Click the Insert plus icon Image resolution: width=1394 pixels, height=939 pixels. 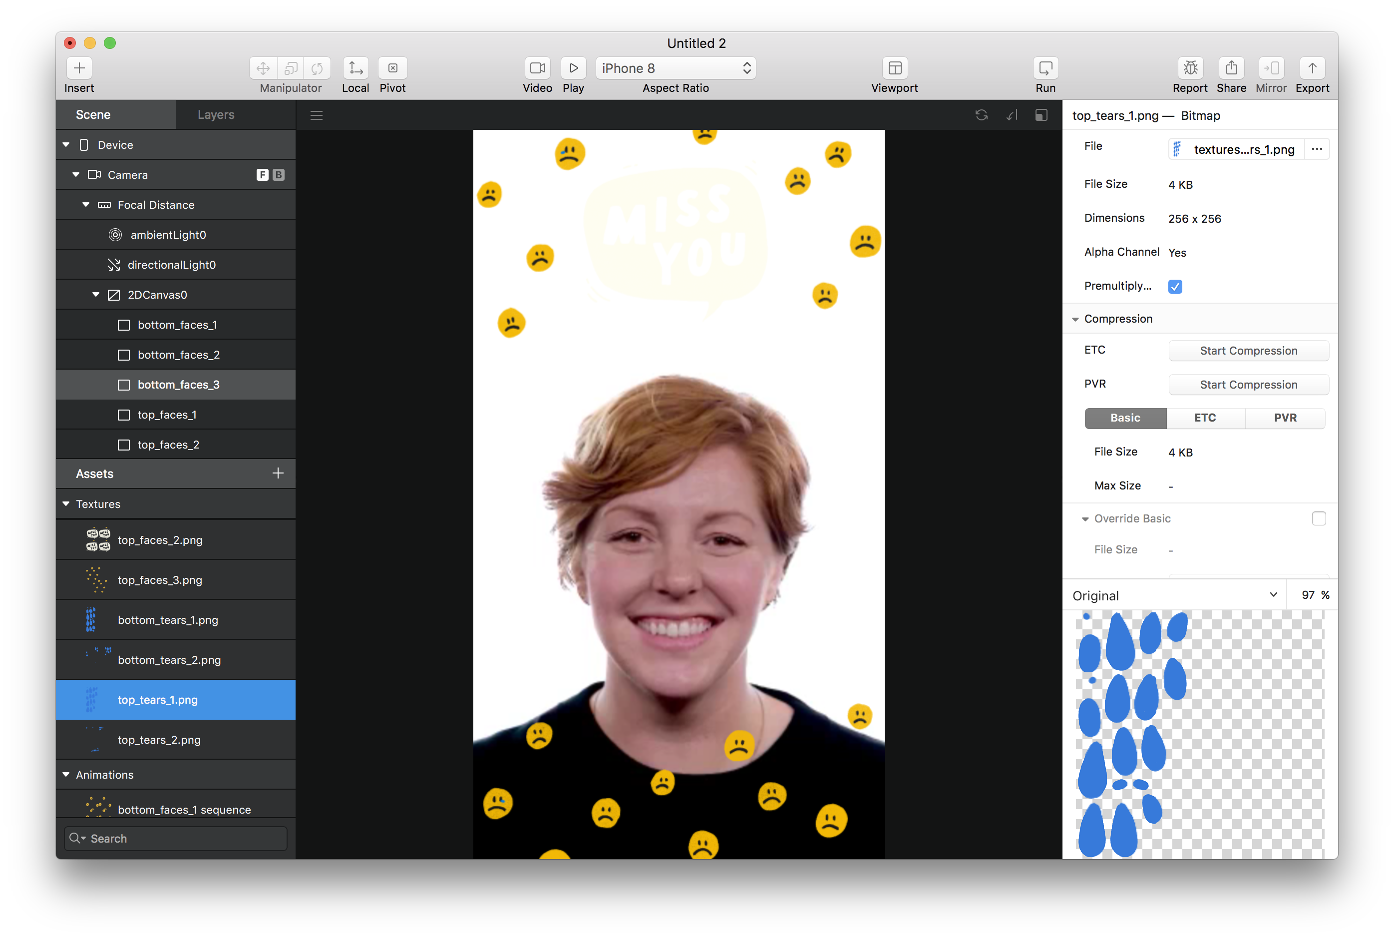coord(79,68)
